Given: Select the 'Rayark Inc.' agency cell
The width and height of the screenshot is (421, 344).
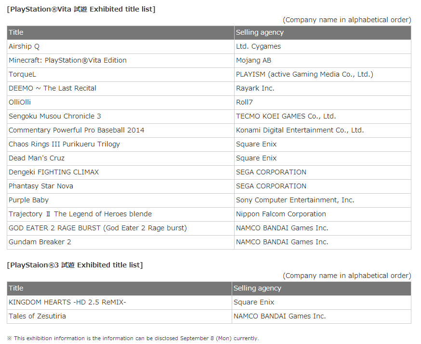Looking at the screenshot, I should pyautogui.click(x=323, y=88).
